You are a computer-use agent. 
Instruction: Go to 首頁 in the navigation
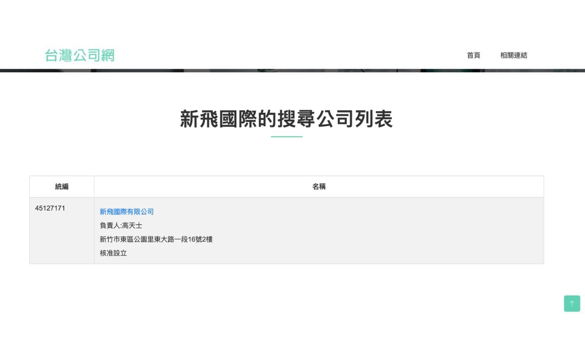(473, 55)
